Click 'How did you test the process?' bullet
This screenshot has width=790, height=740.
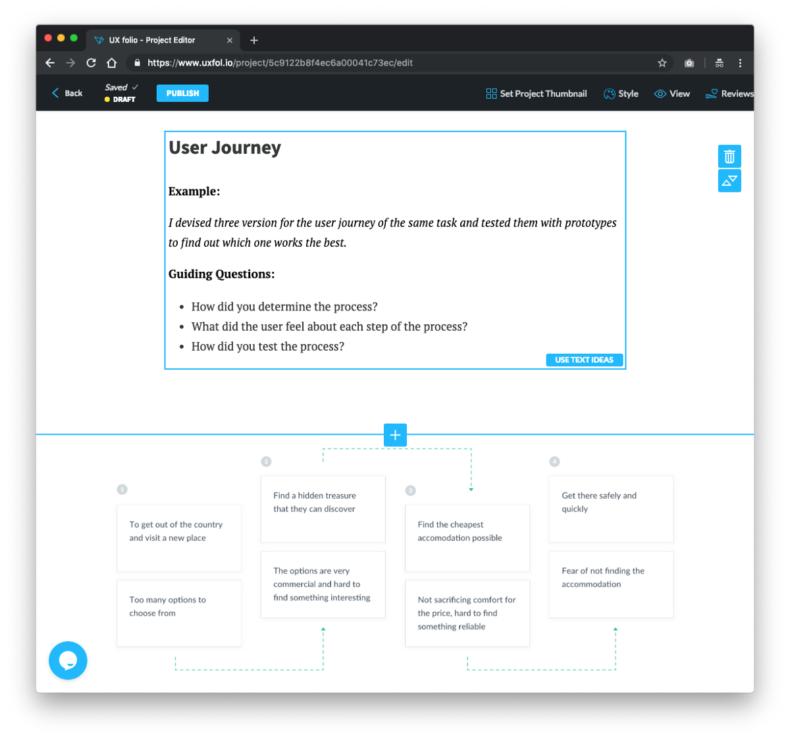[267, 347]
